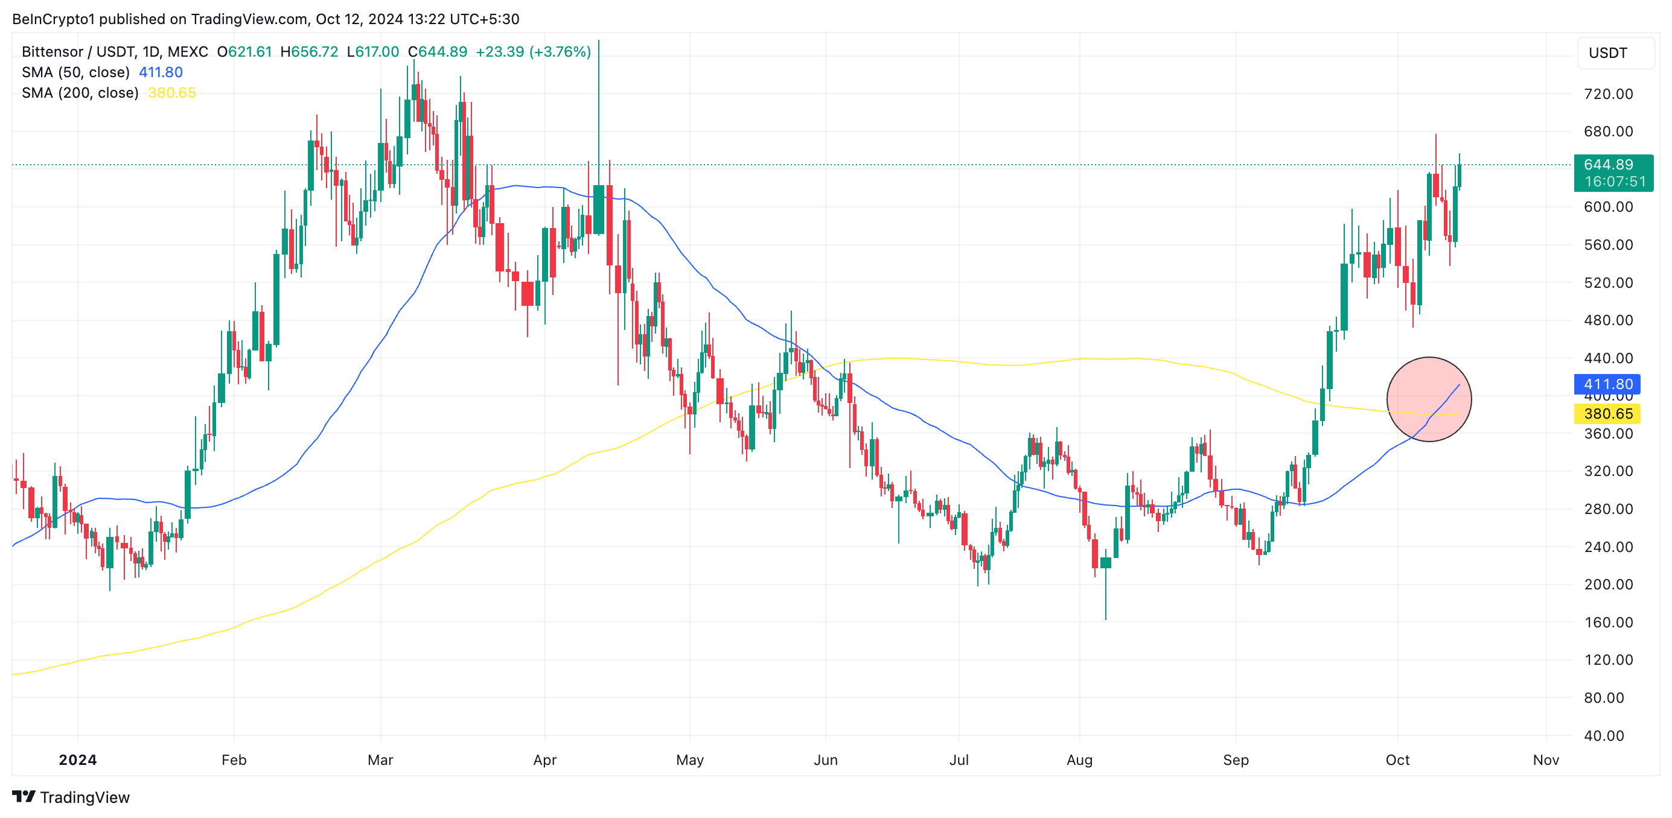1672x818 pixels.
Task: Click the Jun label on time axis
Action: coord(825,759)
